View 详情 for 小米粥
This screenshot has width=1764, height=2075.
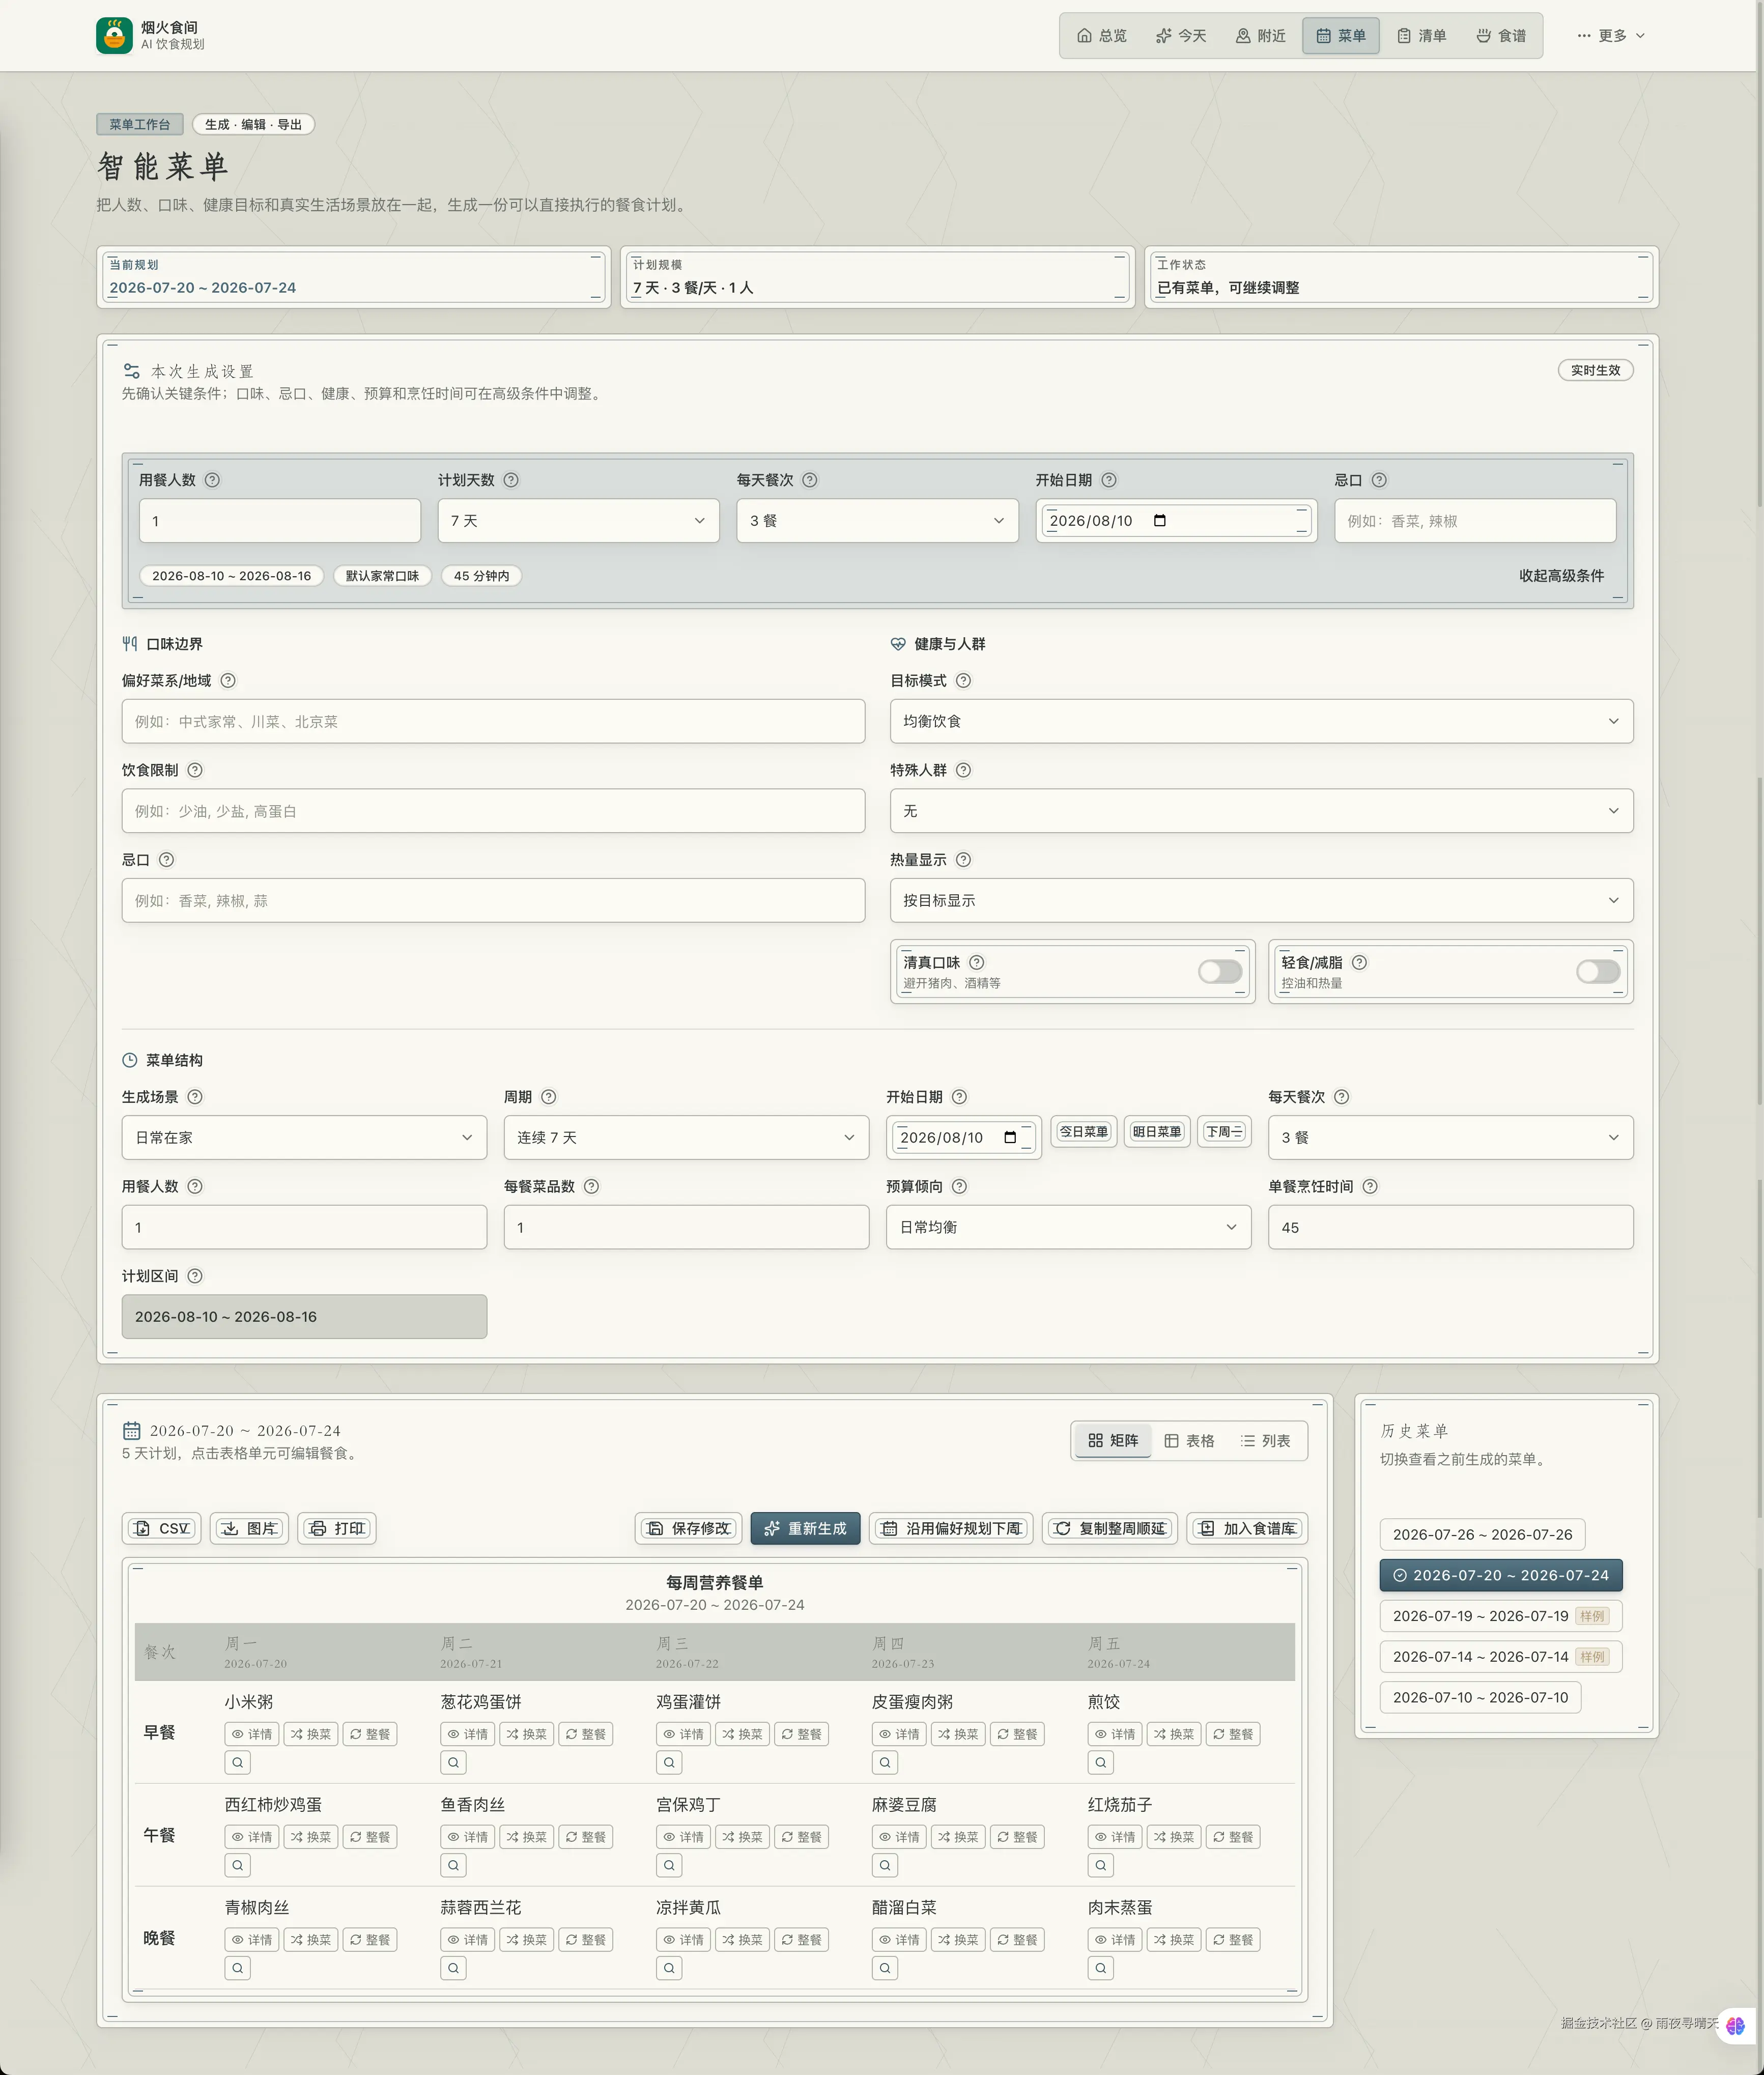pos(252,1734)
